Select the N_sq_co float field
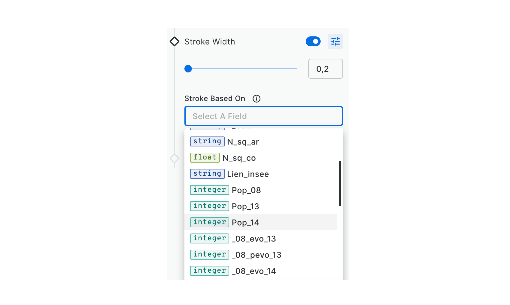510x305 pixels. pyautogui.click(x=239, y=158)
